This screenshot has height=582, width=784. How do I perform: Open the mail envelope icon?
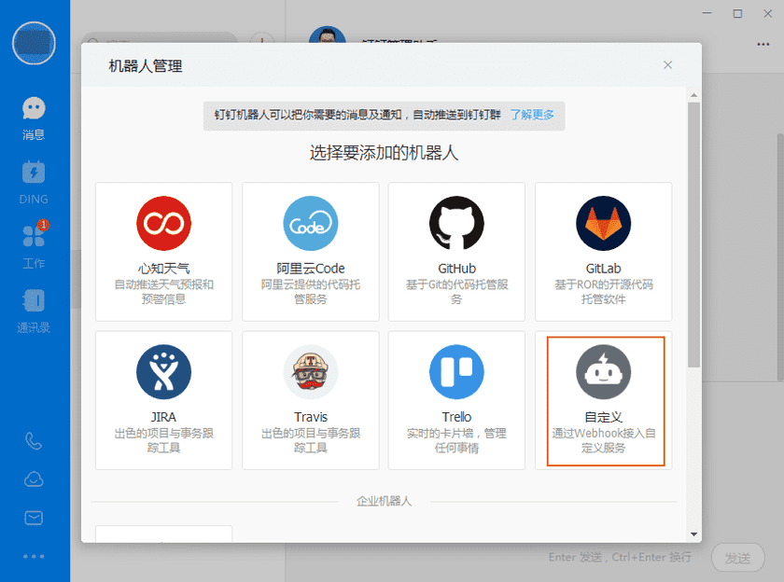pos(34,518)
